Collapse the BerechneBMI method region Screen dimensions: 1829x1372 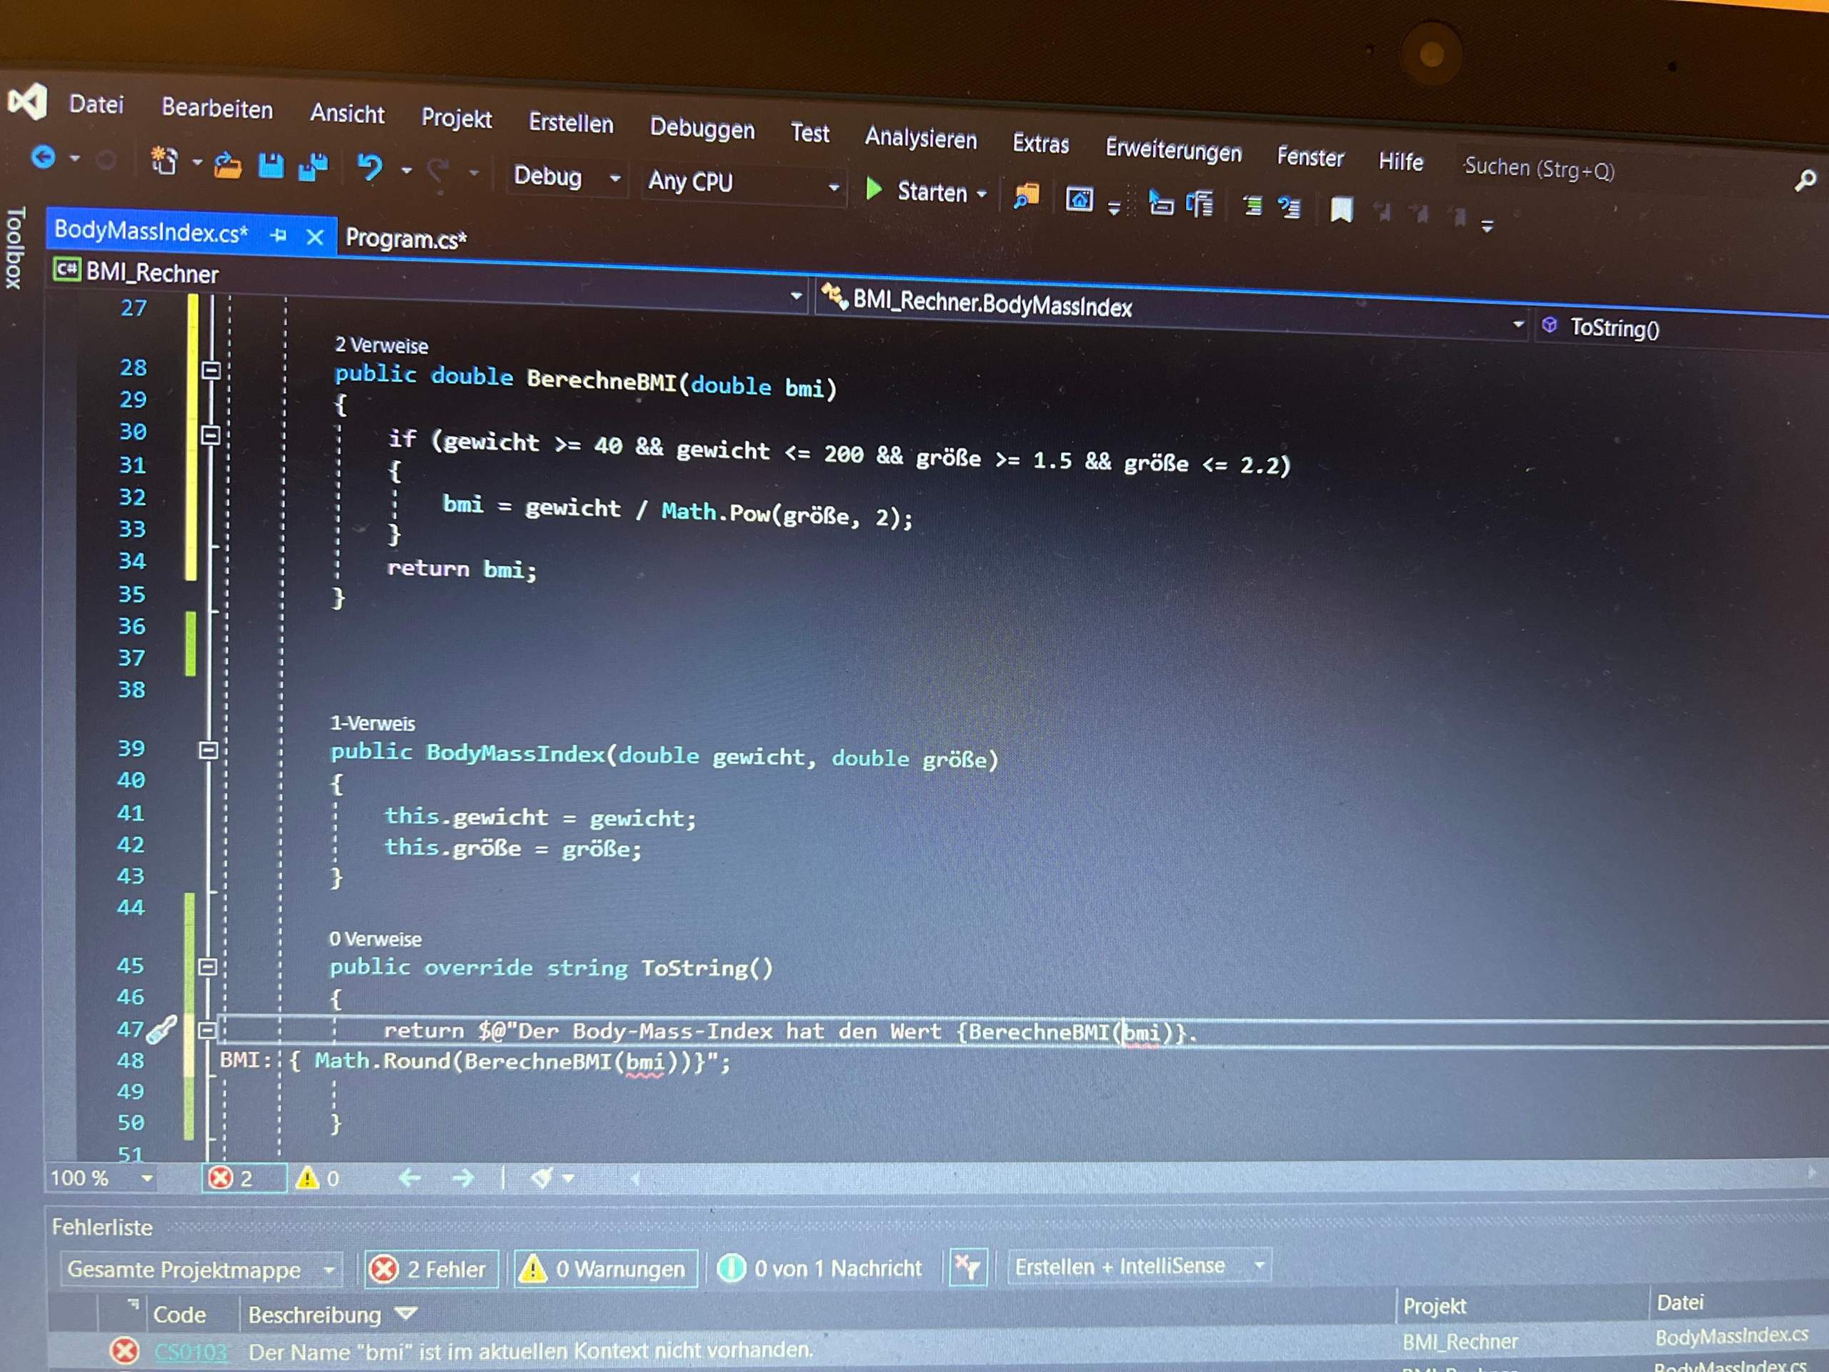coord(211,370)
